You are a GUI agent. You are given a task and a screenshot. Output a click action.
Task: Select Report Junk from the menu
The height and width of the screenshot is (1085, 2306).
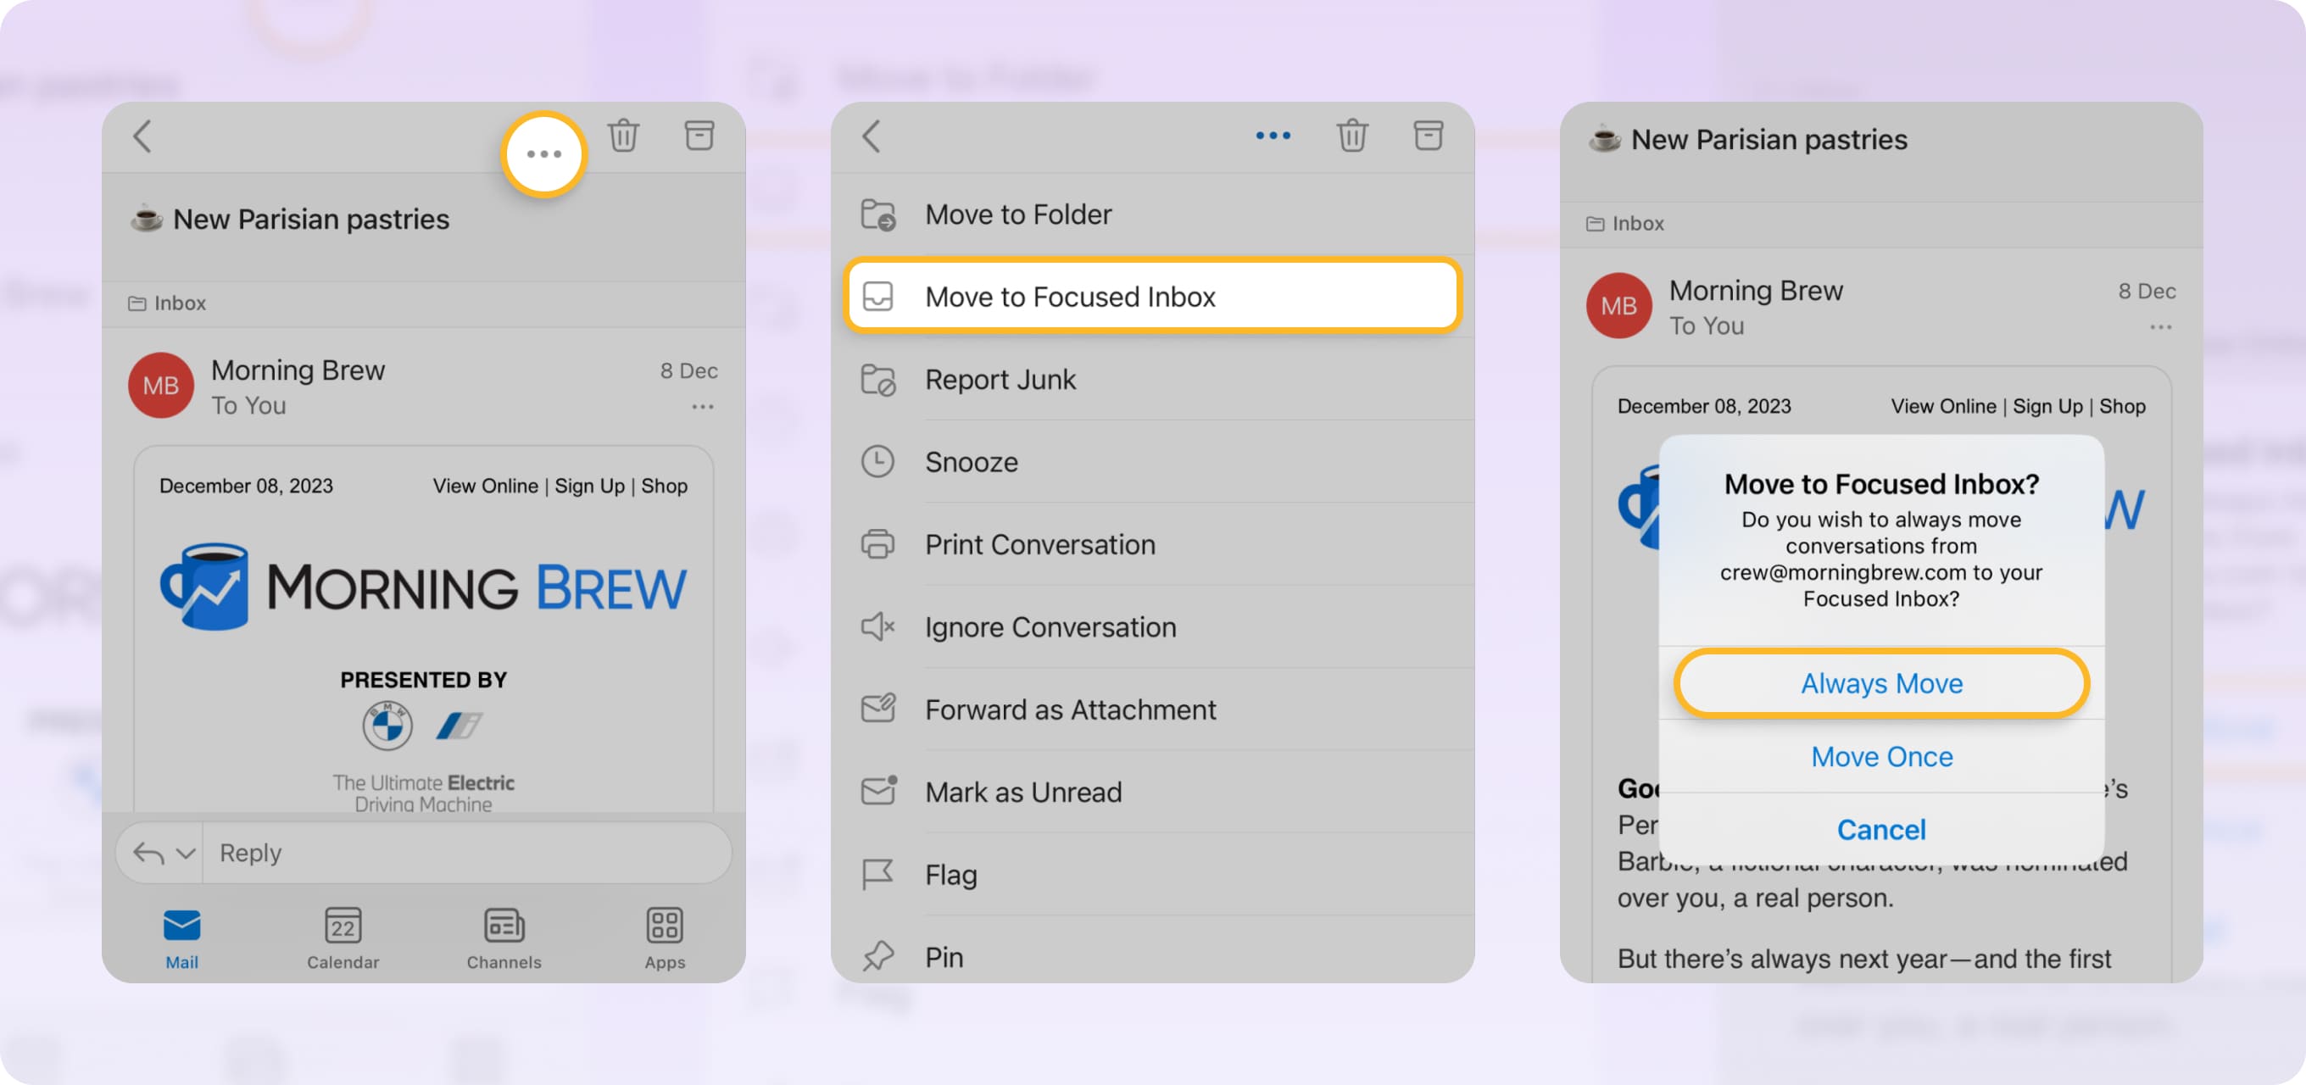click(1000, 380)
